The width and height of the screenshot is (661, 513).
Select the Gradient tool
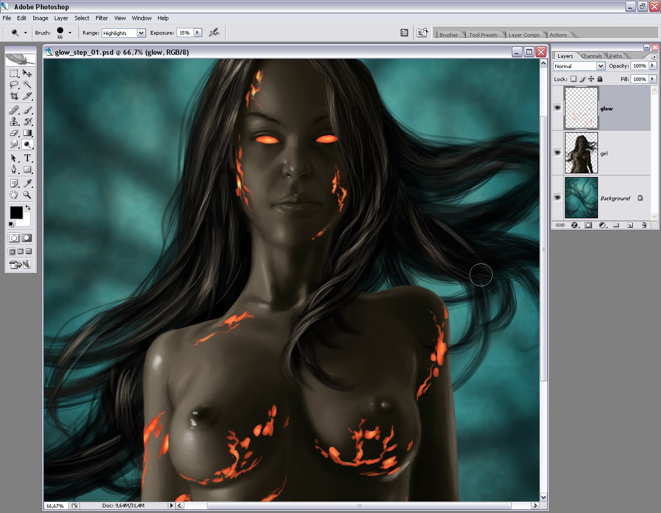click(27, 133)
